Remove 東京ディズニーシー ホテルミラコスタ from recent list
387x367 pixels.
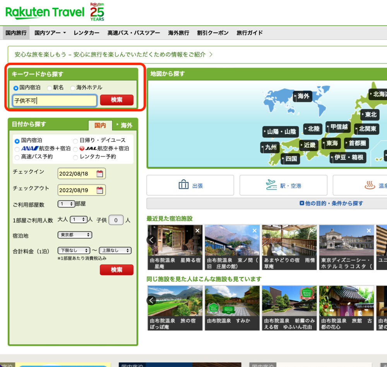(x=369, y=231)
